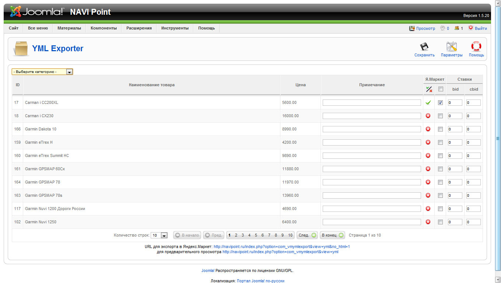
Task: Click the Выйти logout link
Action: pyautogui.click(x=481, y=28)
